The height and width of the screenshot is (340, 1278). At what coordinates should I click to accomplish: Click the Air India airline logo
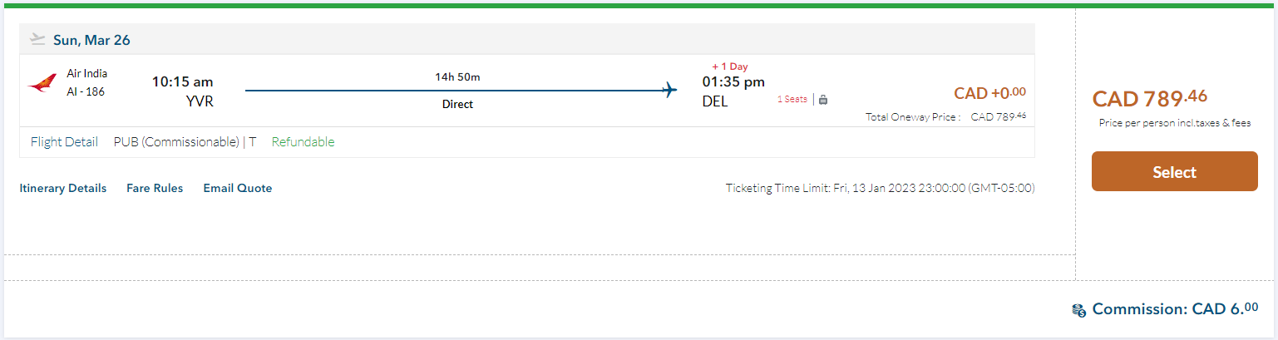(x=42, y=83)
